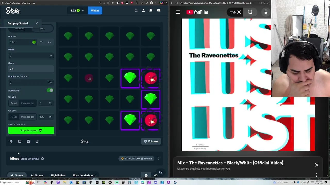This screenshot has height=185, width=330.
Task: Click the live support headset icon
Action: point(161,172)
